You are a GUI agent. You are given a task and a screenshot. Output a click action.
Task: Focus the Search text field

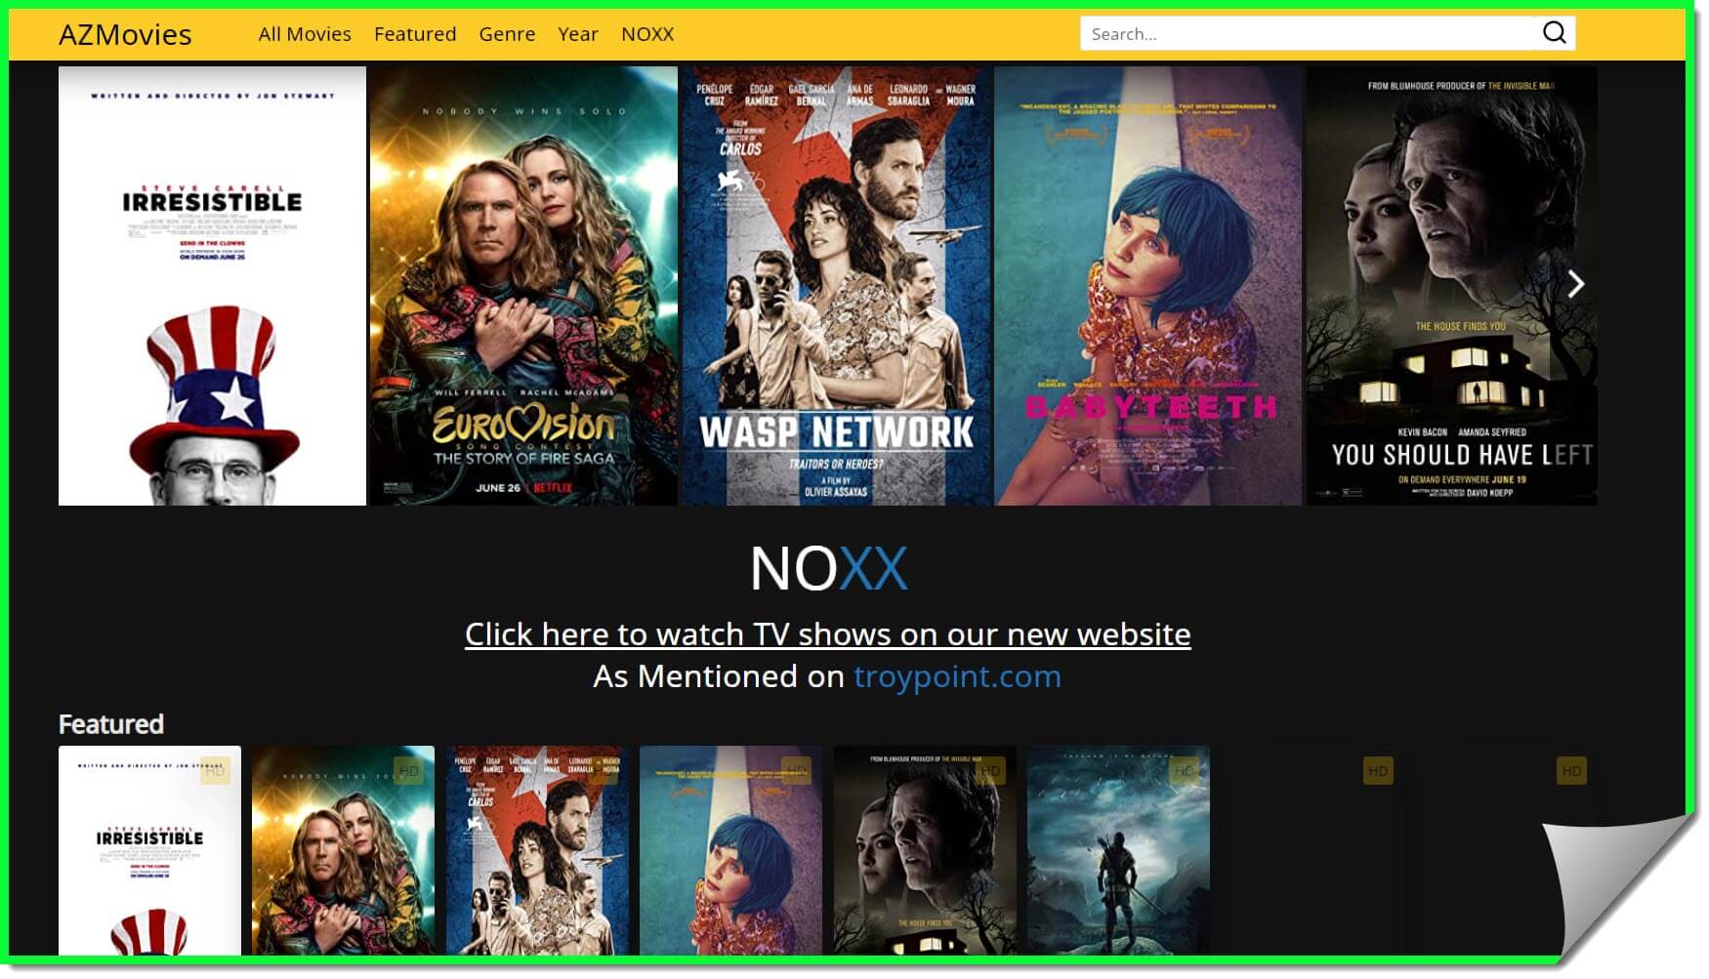click(x=1309, y=33)
